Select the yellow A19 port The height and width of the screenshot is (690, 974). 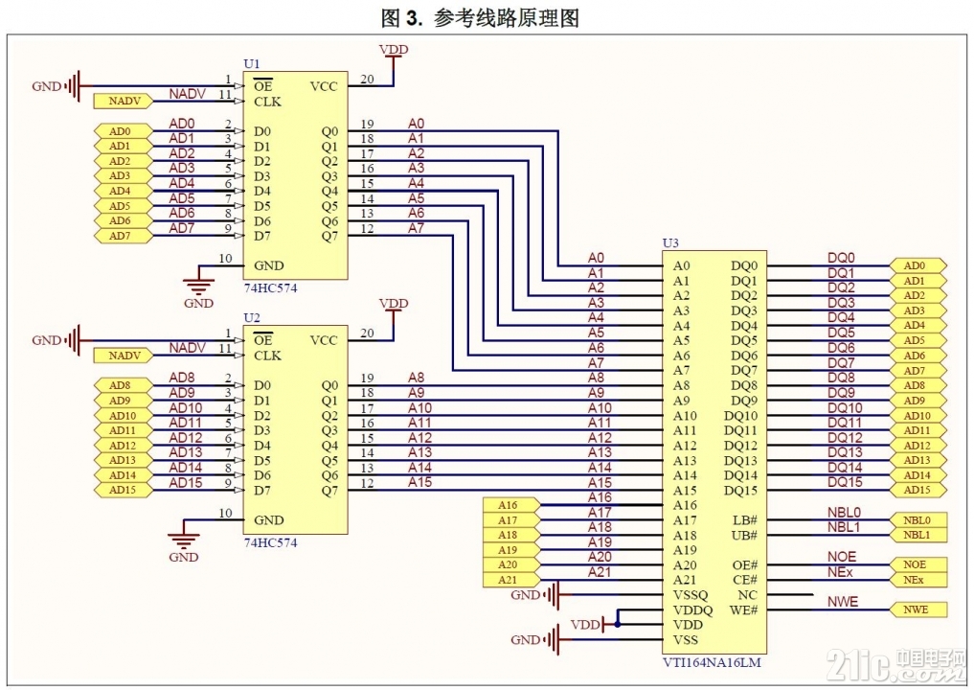(511, 550)
